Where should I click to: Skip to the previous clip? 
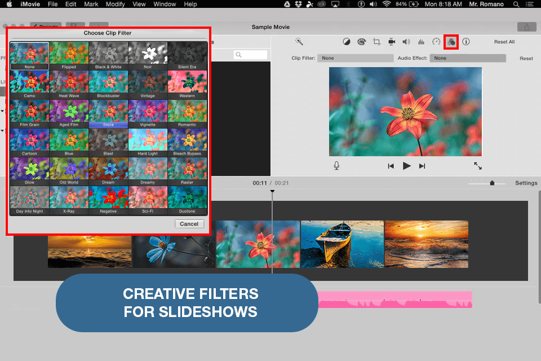click(391, 166)
